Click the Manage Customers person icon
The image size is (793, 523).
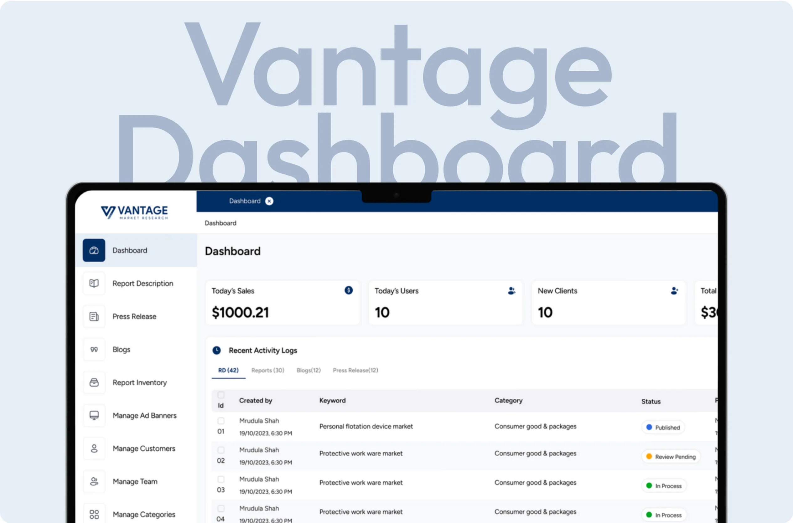(x=94, y=448)
